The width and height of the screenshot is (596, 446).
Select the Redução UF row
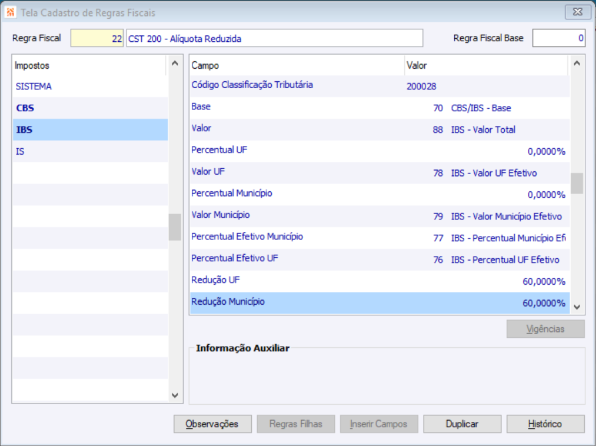point(380,281)
